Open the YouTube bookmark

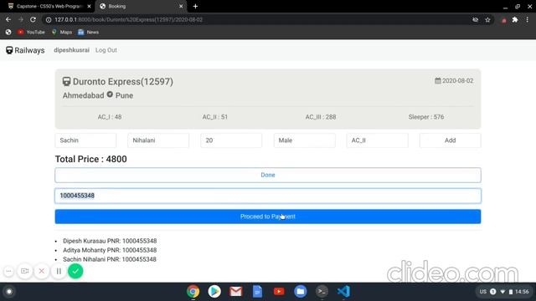click(x=31, y=32)
